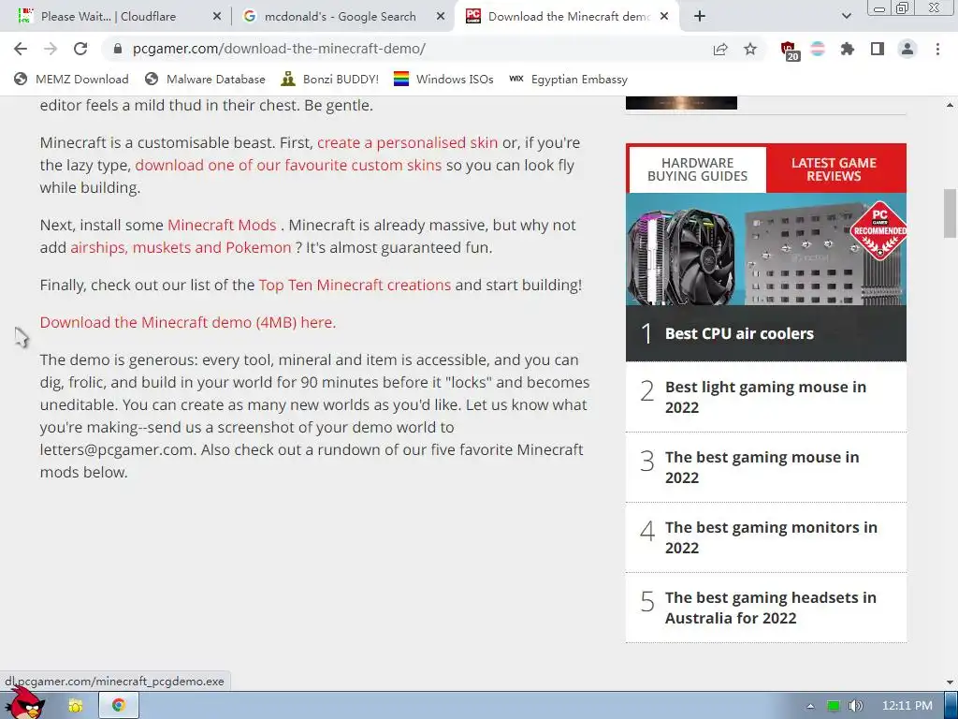Viewport: 958px width, 719px height.
Task: Click Download the Minecraft demo (4MB) here
Action: [x=187, y=322]
